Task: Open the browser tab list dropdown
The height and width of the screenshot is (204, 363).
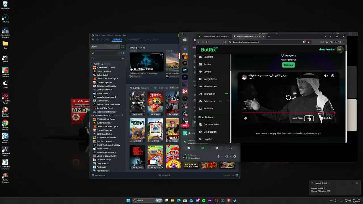Action: [325, 36]
